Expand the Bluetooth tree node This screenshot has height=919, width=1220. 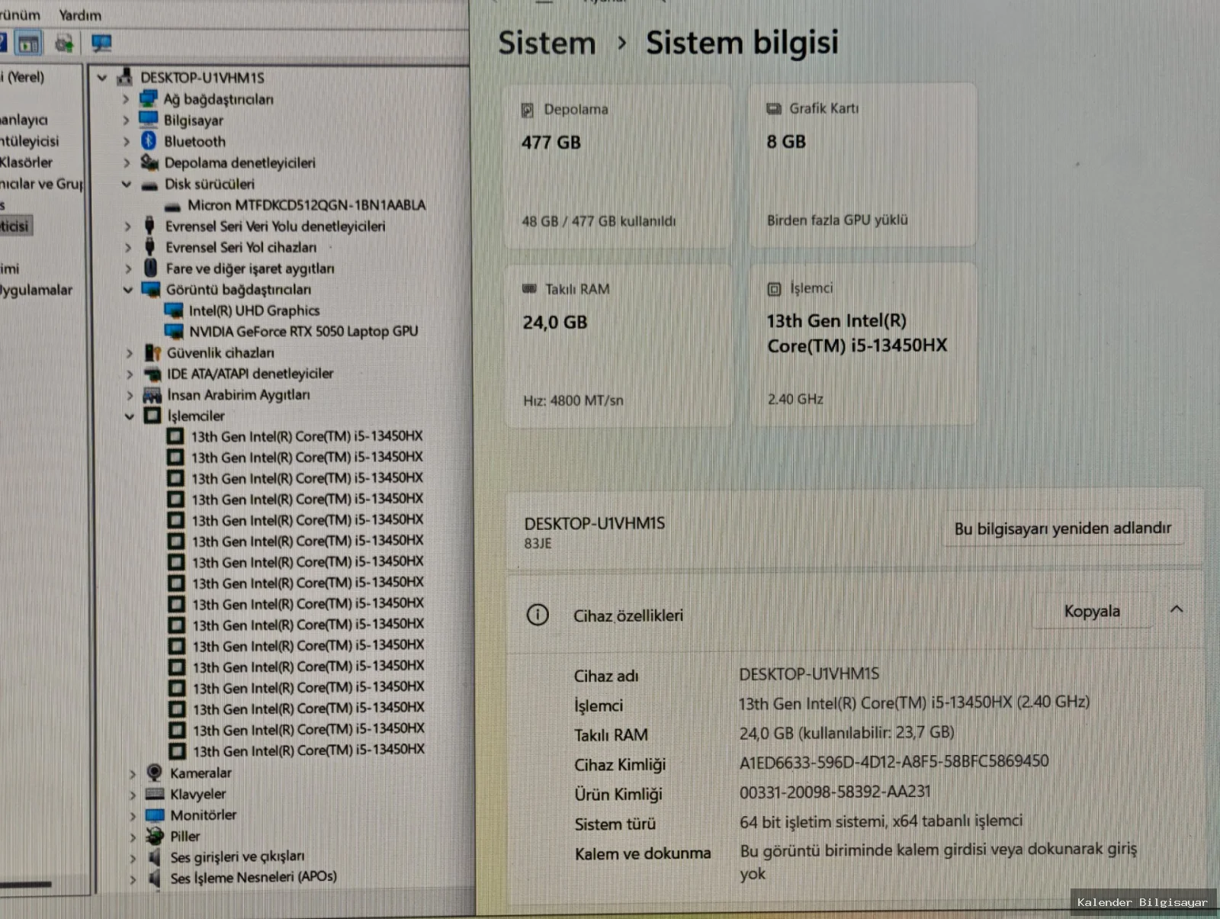(x=127, y=141)
